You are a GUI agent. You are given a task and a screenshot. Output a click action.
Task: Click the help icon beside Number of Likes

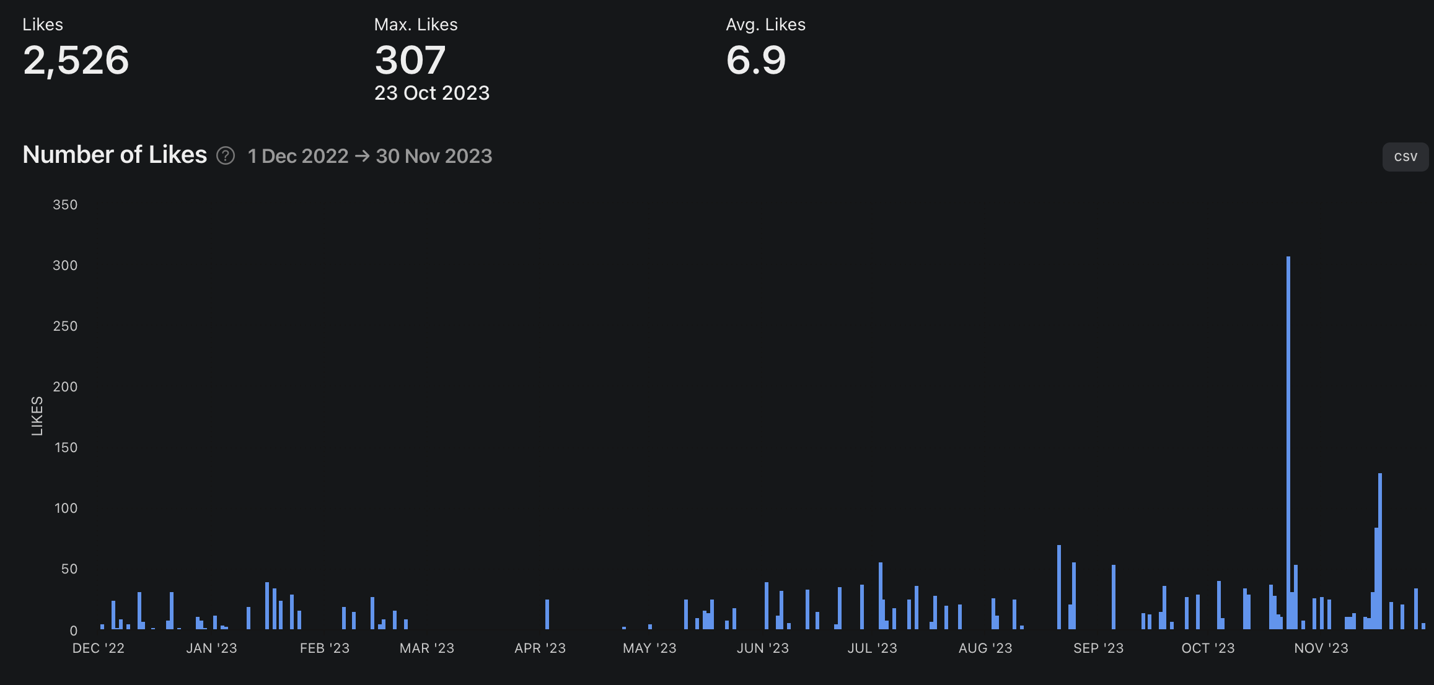225,155
